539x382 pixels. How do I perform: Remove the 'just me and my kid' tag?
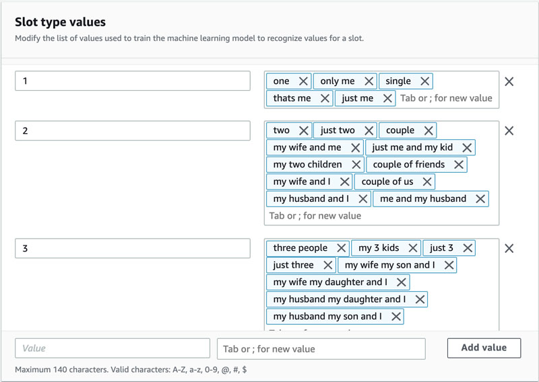(x=467, y=148)
